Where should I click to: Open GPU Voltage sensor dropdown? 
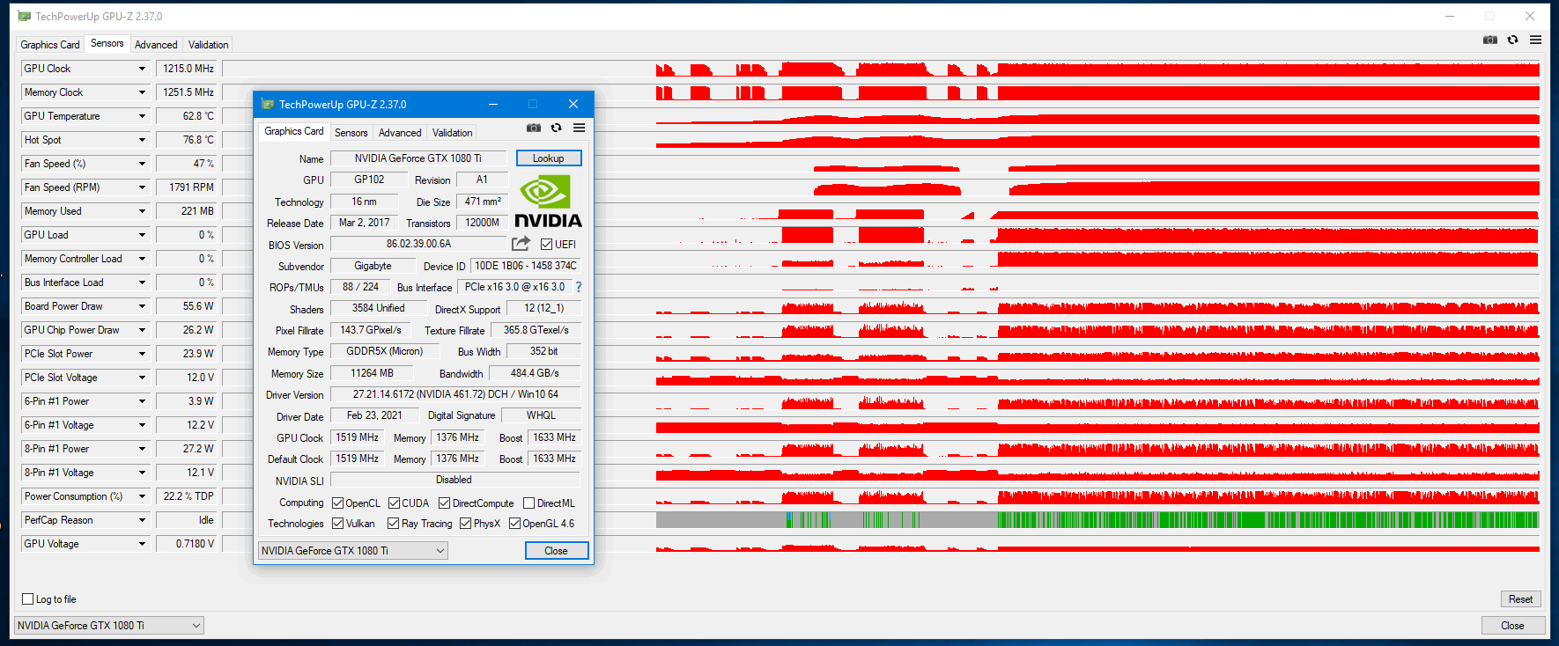point(142,544)
